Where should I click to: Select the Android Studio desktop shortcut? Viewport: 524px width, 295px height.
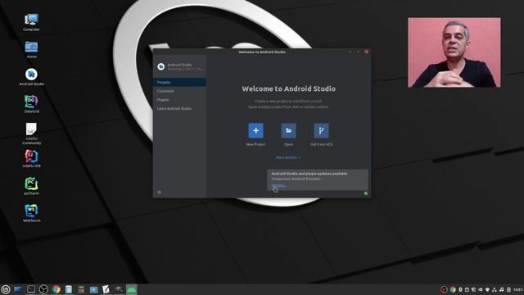pyautogui.click(x=31, y=77)
